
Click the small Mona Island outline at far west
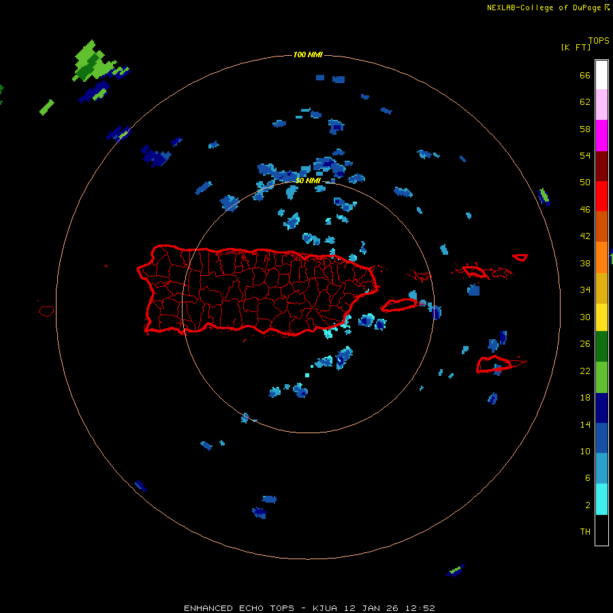coord(46,311)
